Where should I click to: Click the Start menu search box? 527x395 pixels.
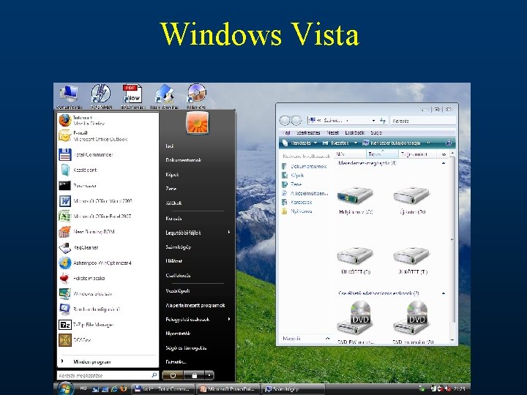click(x=108, y=375)
